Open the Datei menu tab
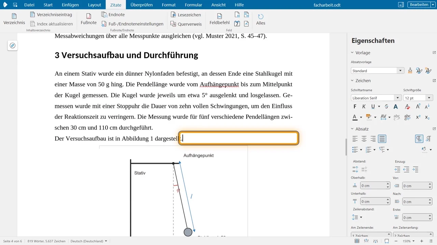 29,5
